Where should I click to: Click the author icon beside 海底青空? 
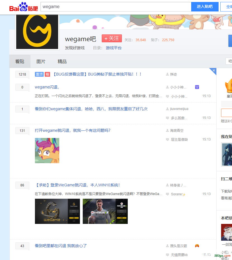[x=167, y=131]
